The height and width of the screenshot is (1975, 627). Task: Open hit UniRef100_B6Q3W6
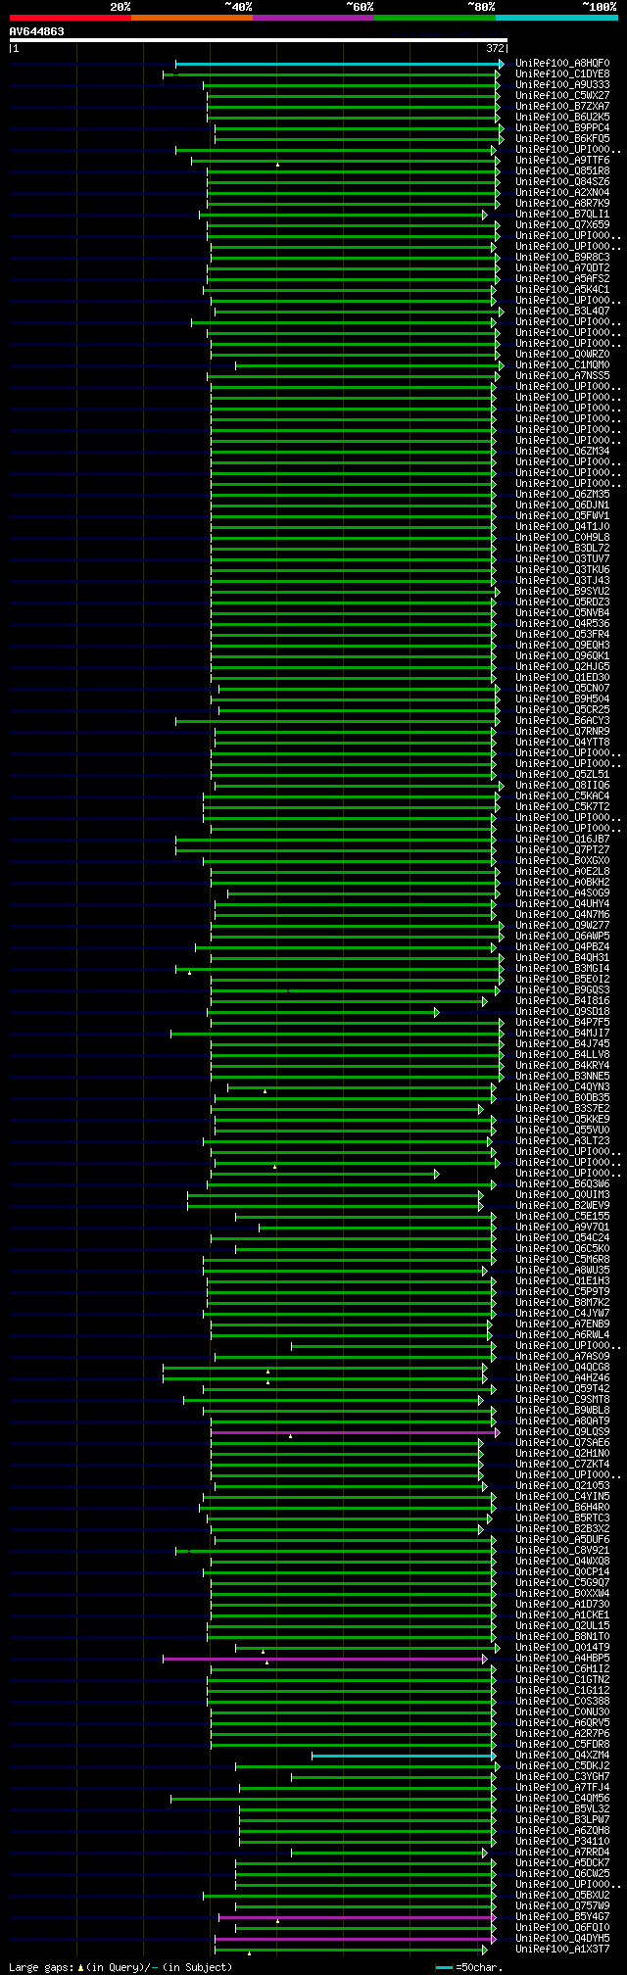pos(562,1184)
